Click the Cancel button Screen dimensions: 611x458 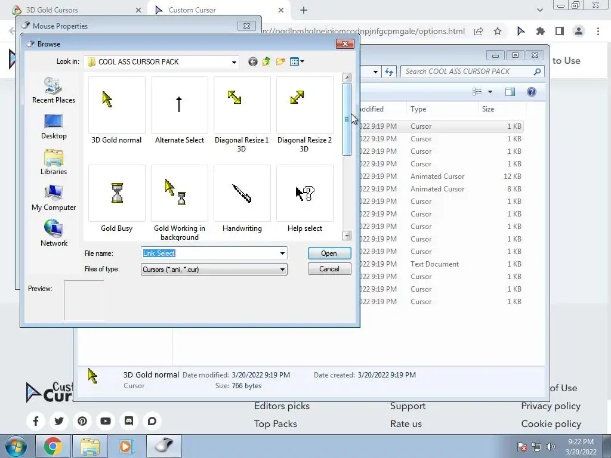click(329, 269)
